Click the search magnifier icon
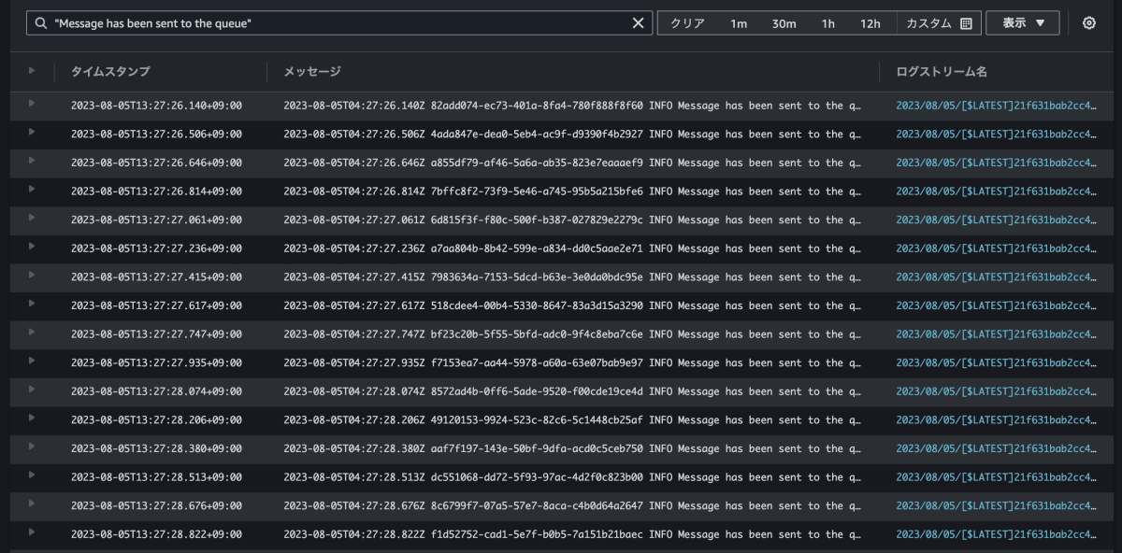The image size is (1122, 553). point(41,23)
